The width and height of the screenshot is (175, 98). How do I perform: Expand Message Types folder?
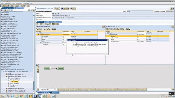pyautogui.click(x=7, y=85)
